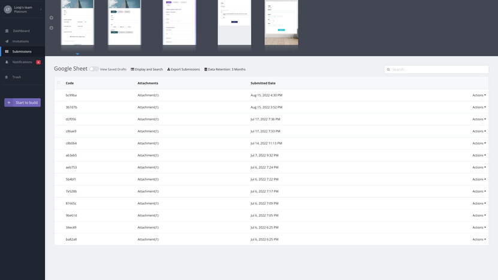
Task: Click the Notifications bell icon
Action: [7, 62]
